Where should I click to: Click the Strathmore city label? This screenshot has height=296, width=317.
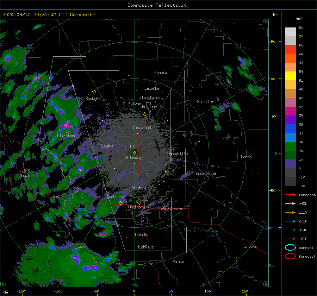171,208
